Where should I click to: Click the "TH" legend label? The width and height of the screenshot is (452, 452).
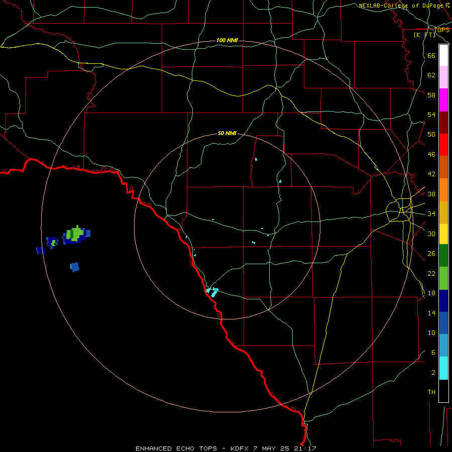click(431, 392)
